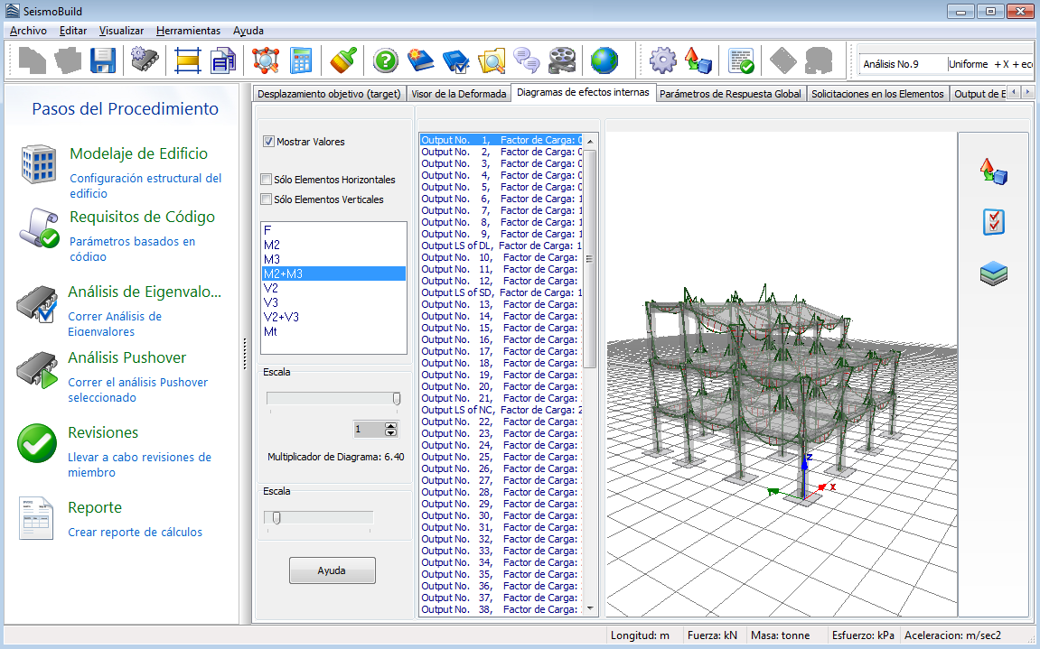Uncheck the Mostrar Valores checkbox
This screenshot has height=649, width=1040.
[268, 142]
